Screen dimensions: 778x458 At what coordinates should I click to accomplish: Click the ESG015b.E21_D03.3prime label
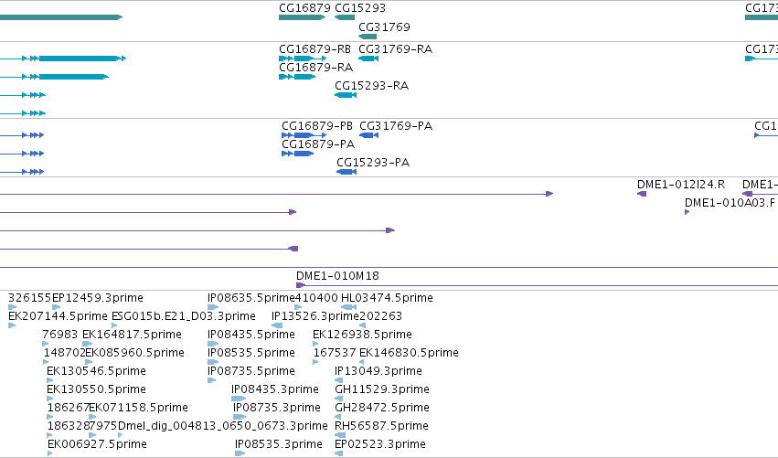(x=184, y=316)
